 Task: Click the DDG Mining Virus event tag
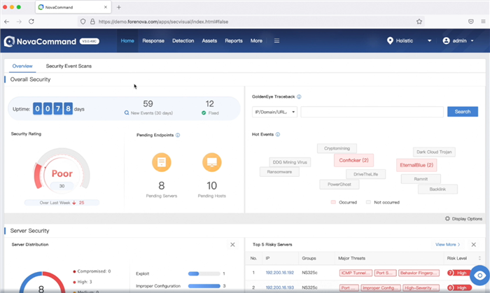[290, 162]
